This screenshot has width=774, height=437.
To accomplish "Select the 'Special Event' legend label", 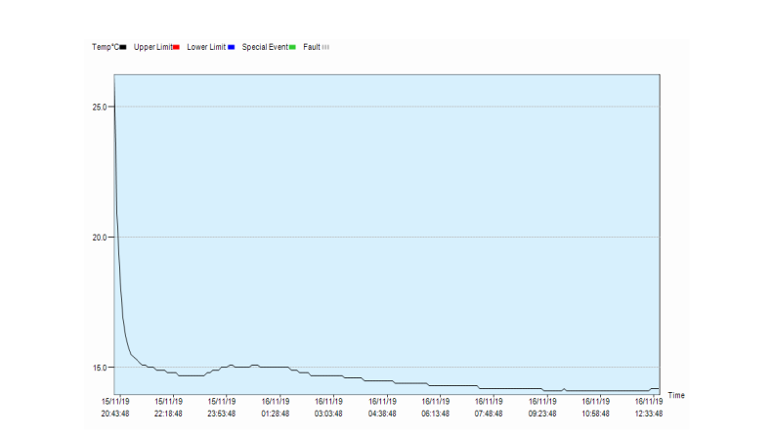I will click(265, 47).
